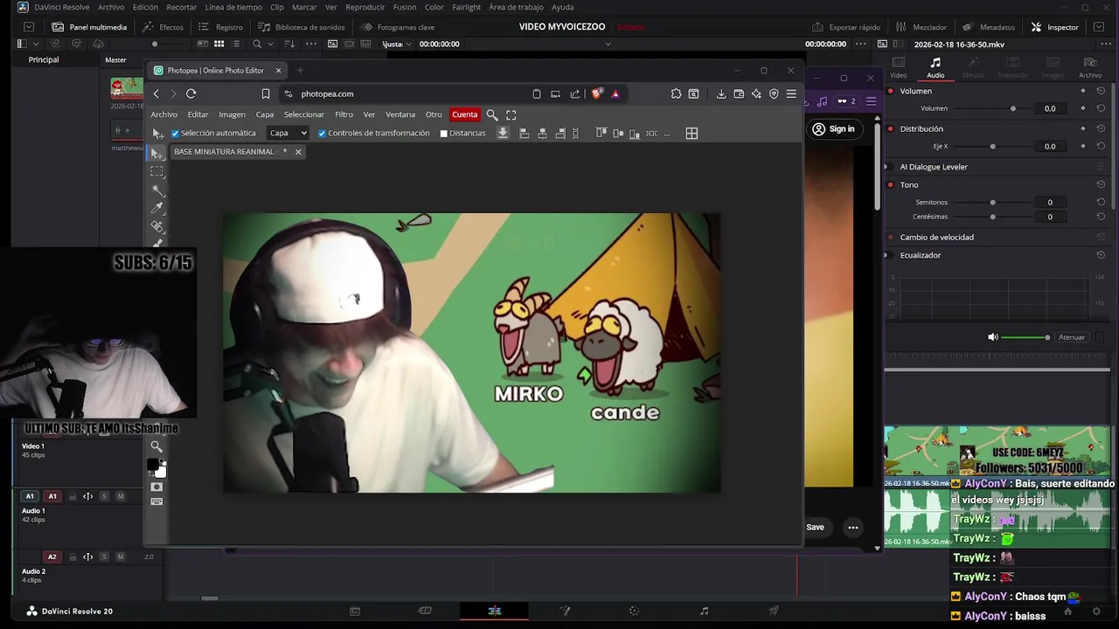Image resolution: width=1119 pixels, height=629 pixels.
Task: Select the Move tool in Photopea toolbox
Action: pyautogui.click(x=157, y=153)
